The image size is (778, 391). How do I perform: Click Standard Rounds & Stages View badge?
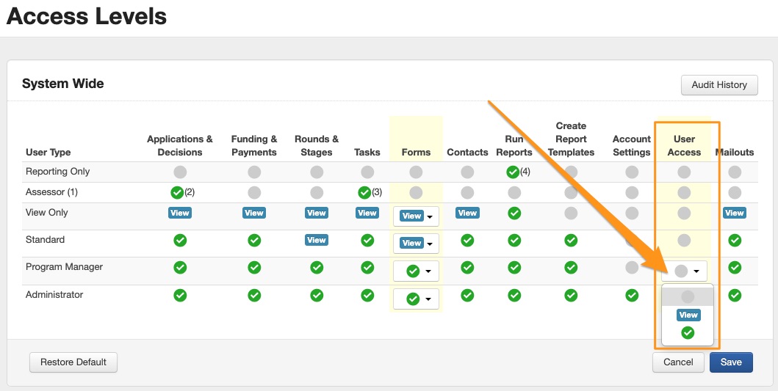[316, 240]
